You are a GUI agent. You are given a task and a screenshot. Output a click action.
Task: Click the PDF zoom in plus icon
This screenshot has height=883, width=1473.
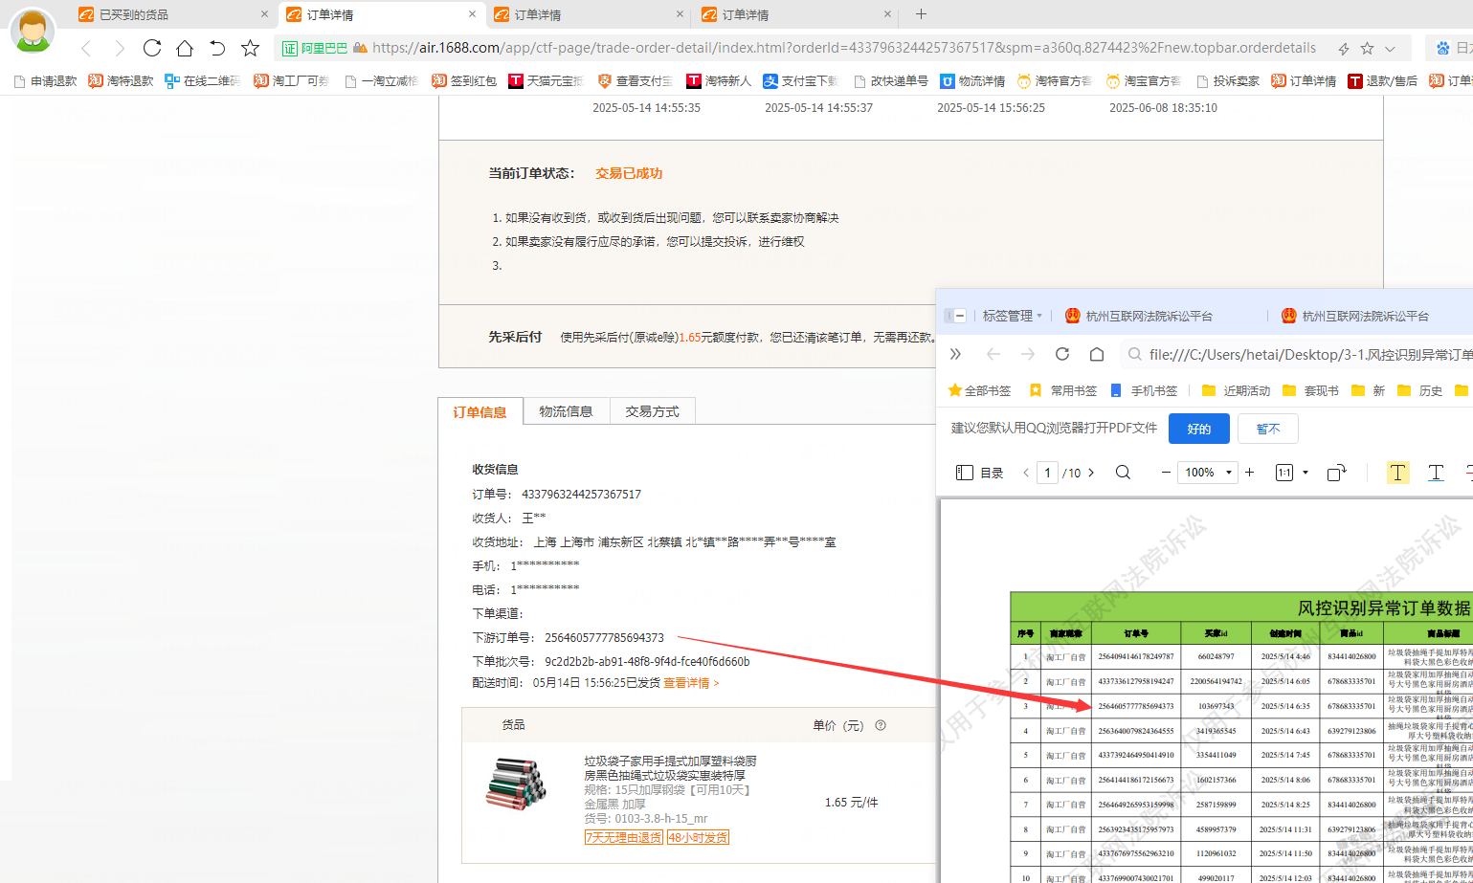(x=1249, y=473)
